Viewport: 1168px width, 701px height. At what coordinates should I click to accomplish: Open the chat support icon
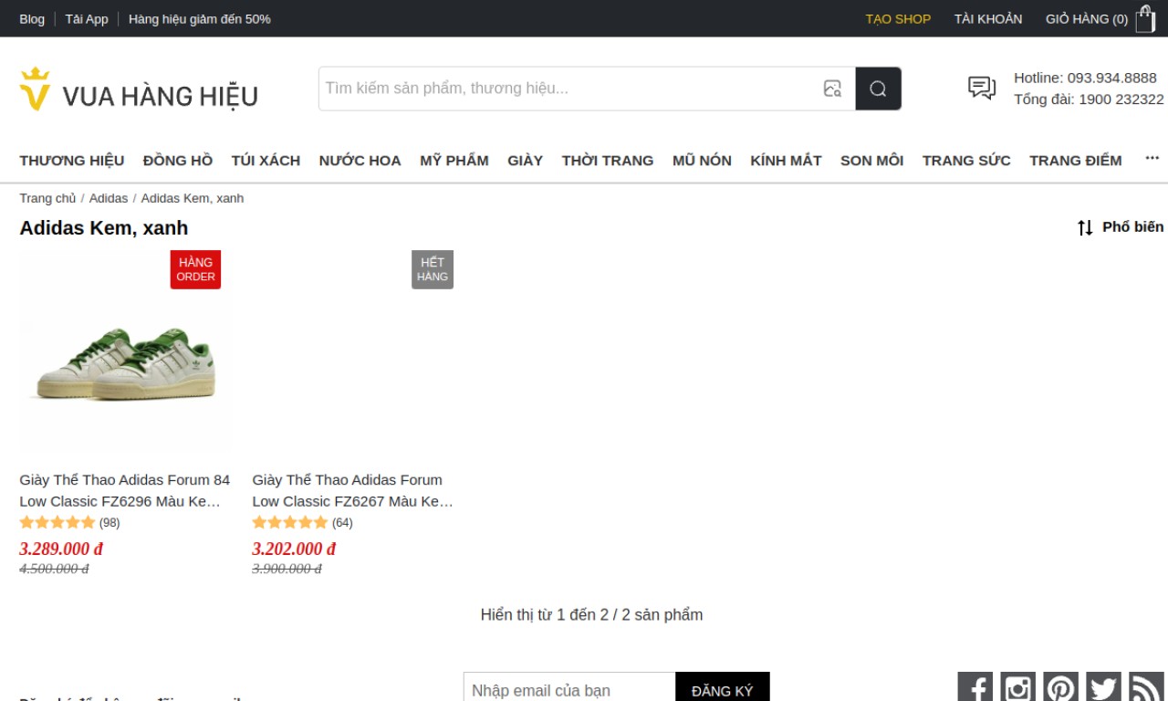click(x=982, y=88)
